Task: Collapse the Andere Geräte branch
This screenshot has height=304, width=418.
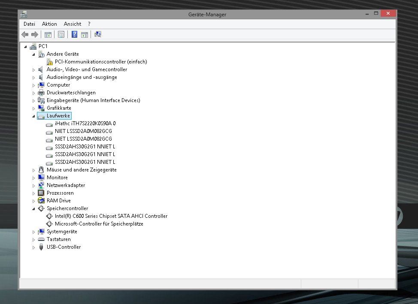Action: pos(33,54)
